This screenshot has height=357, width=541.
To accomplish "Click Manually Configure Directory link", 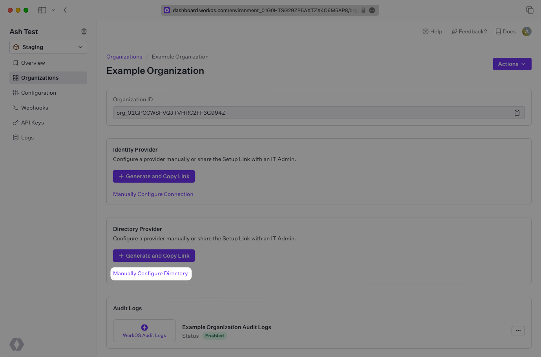I will [x=150, y=273].
